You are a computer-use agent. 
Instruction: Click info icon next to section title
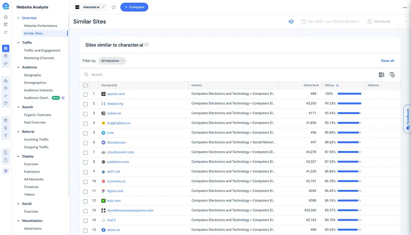pyautogui.click(x=147, y=45)
